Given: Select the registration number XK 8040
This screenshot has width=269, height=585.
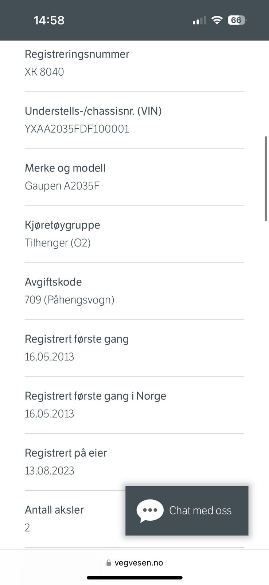Looking at the screenshot, I should (x=44, y=72).
